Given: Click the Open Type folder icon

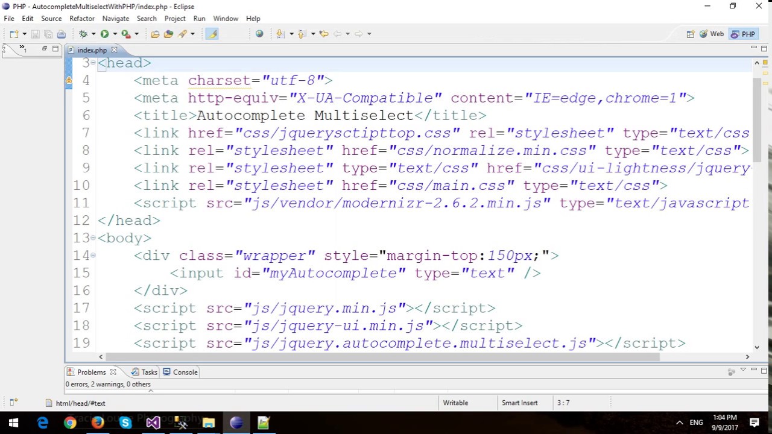Looking at the screenshot, I should click(x=155, y=34).
